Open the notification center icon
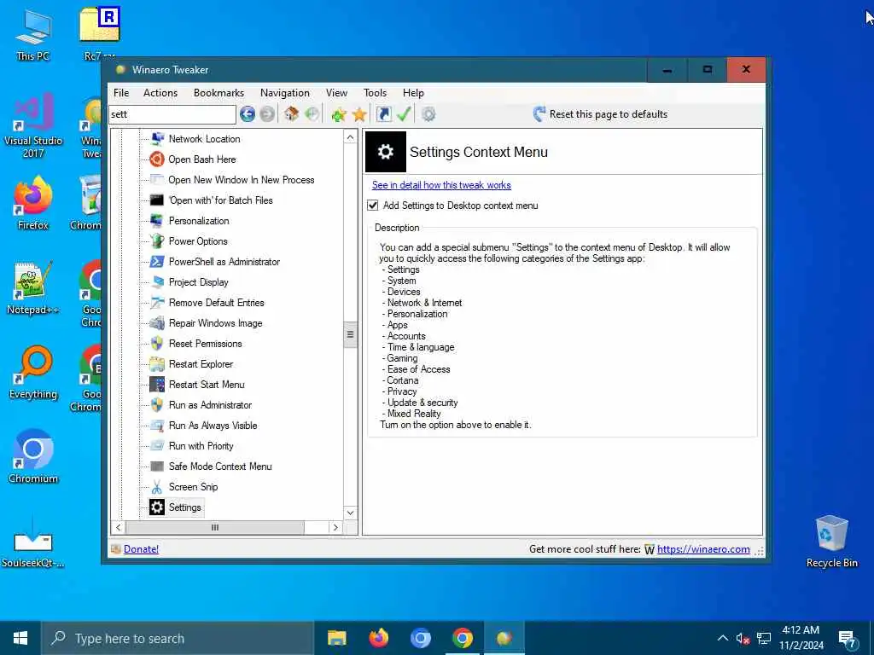 click(848, 639)
